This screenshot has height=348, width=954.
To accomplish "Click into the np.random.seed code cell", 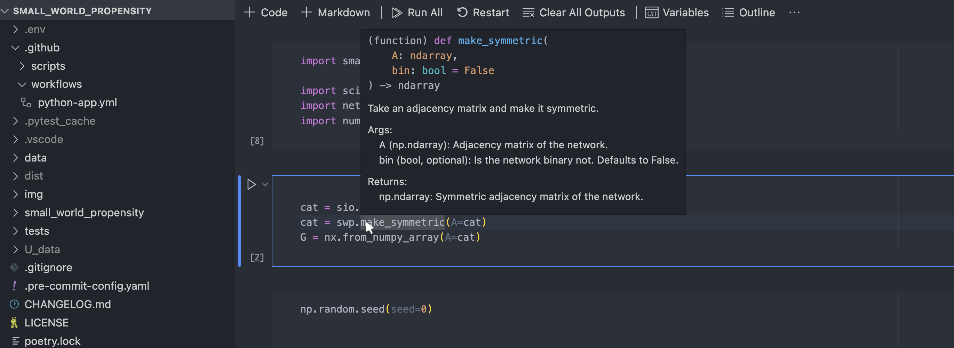I will (x=556, y=309).
